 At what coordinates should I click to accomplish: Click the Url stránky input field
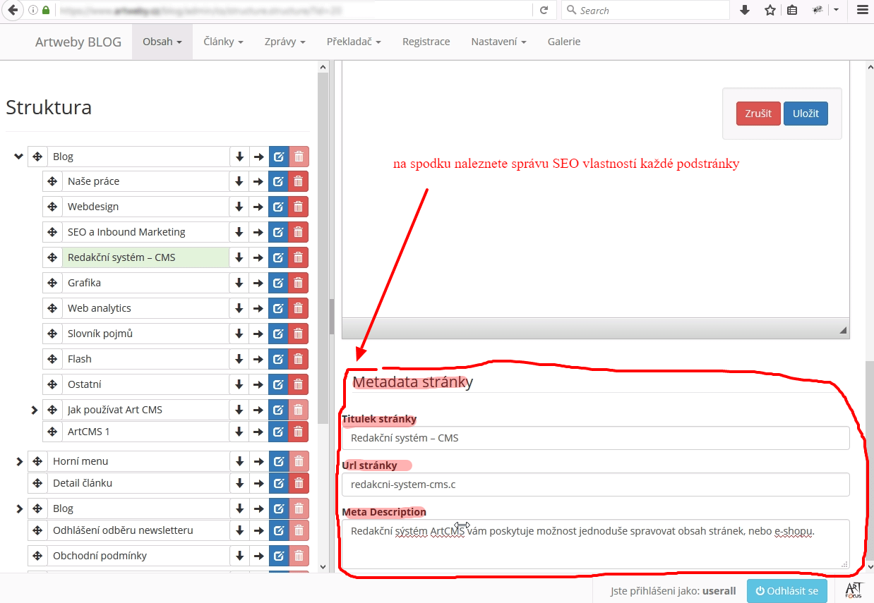[x=596, y=485]
